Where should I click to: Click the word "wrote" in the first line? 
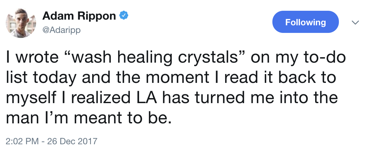click(39, 58)
